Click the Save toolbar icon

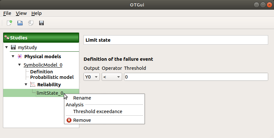point(41,23)
